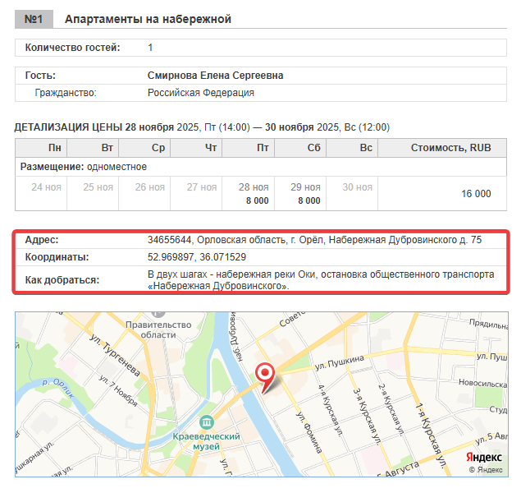Image resolution: width=521 pixels, height=493 pixels.
Task: Click ул. Тургенева street label on map
Action: point(116,355)
